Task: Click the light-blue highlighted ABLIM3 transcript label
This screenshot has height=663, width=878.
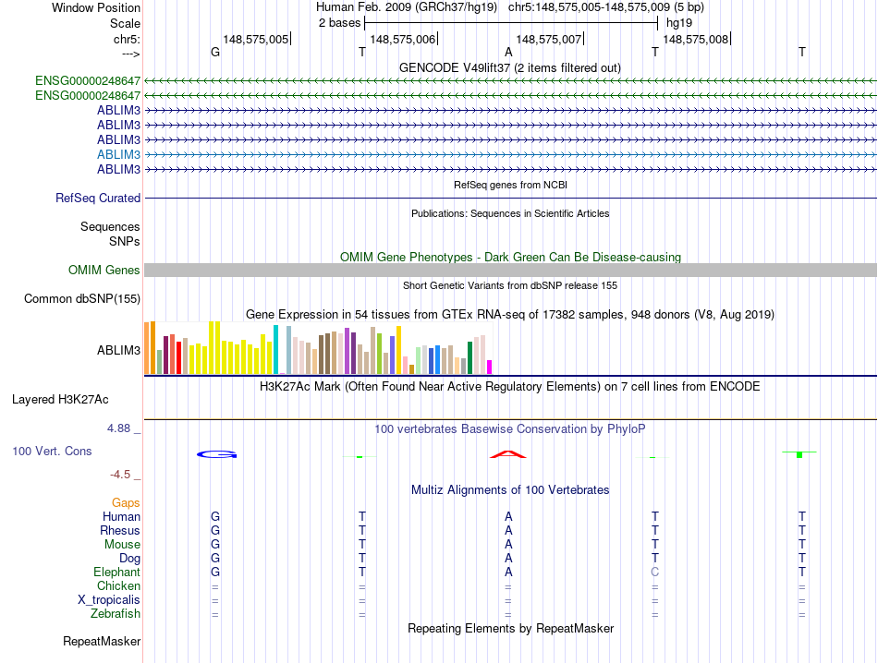Action: coord(118,154)
